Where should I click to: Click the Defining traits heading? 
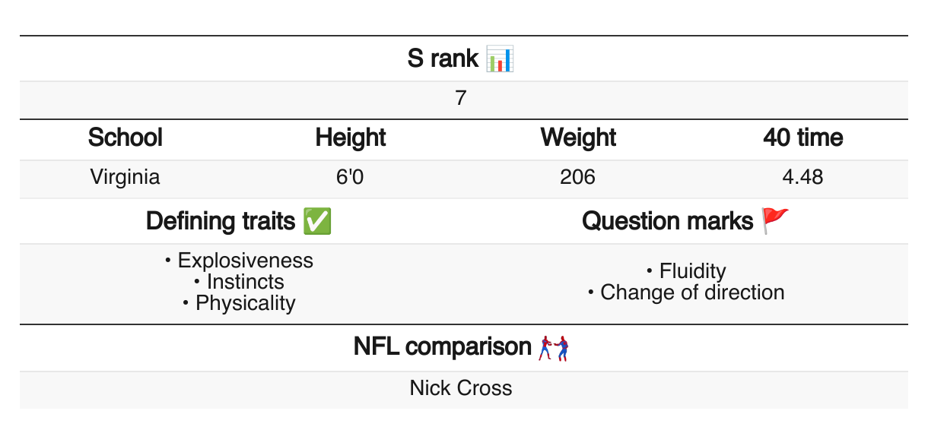(221, 222)
